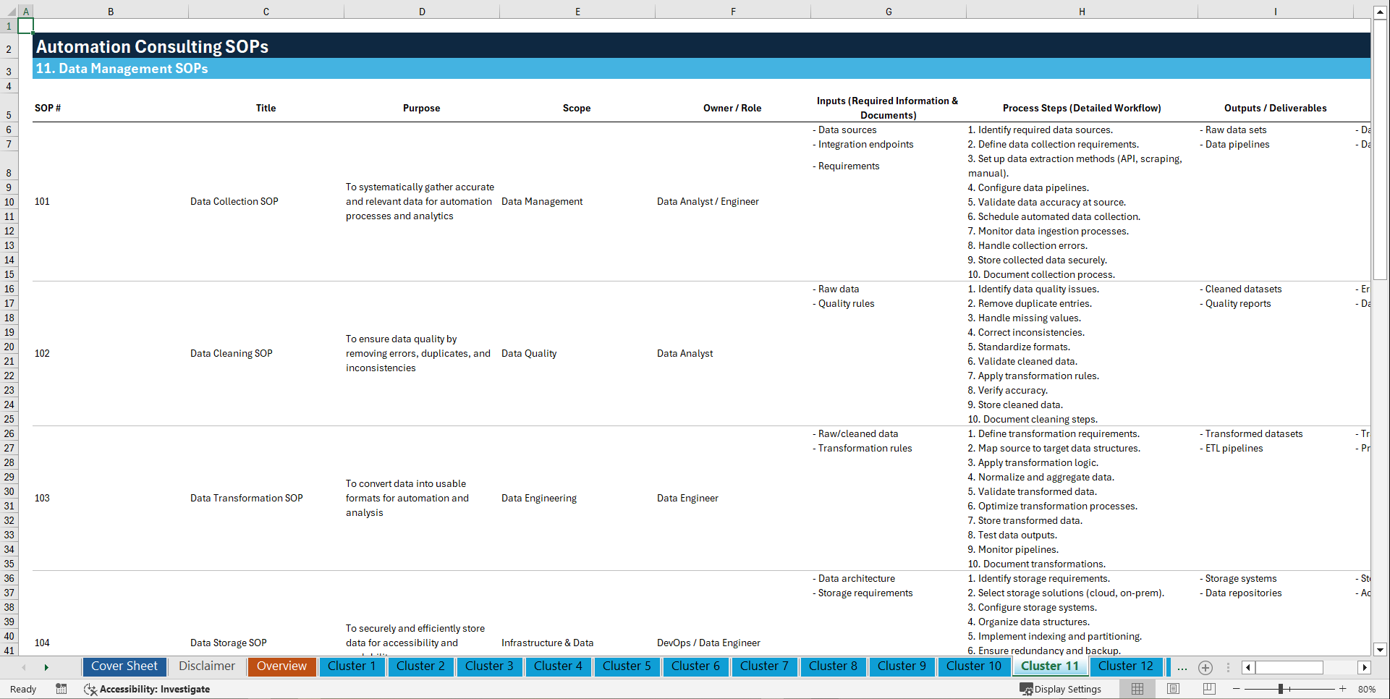
Task: Open Page Layout view from status bar
Action: click(1173, 689)
